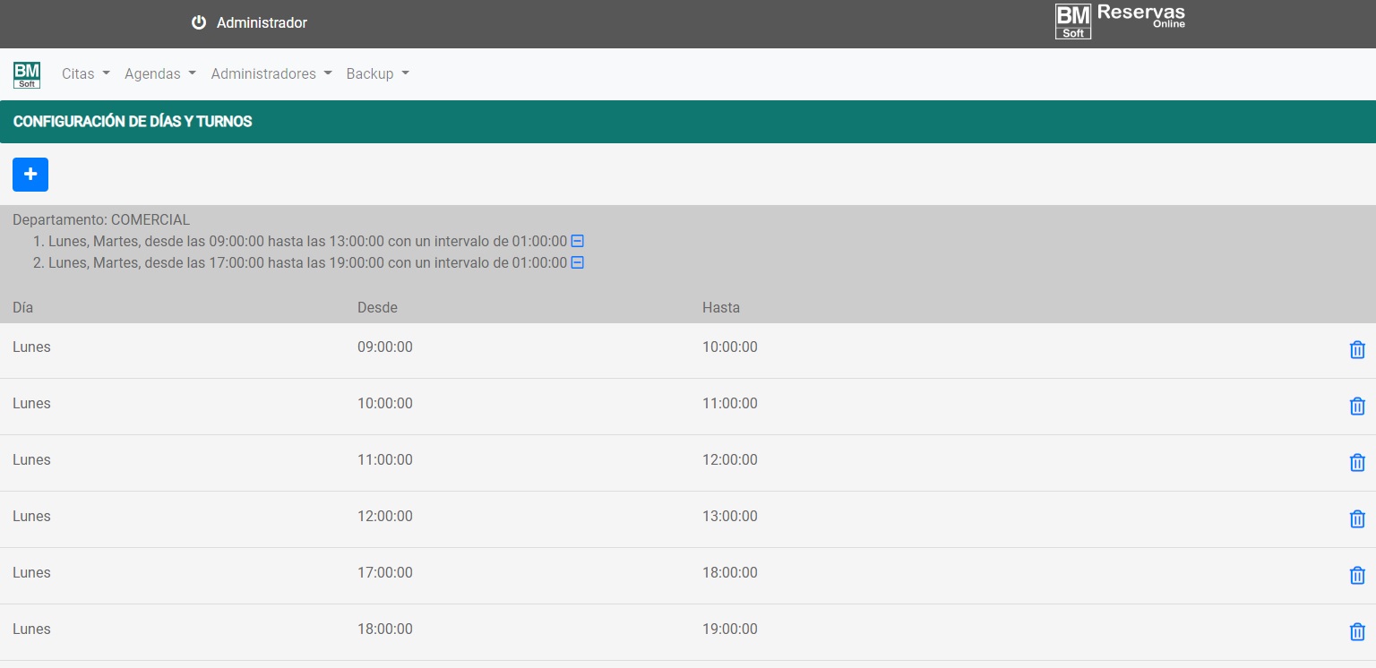The width and height of the screenshot is (1376, 668).
Task: Trash the Lunes 12:00:00 to 13:00:00 slot
Action: click(x=1356, y=519)
